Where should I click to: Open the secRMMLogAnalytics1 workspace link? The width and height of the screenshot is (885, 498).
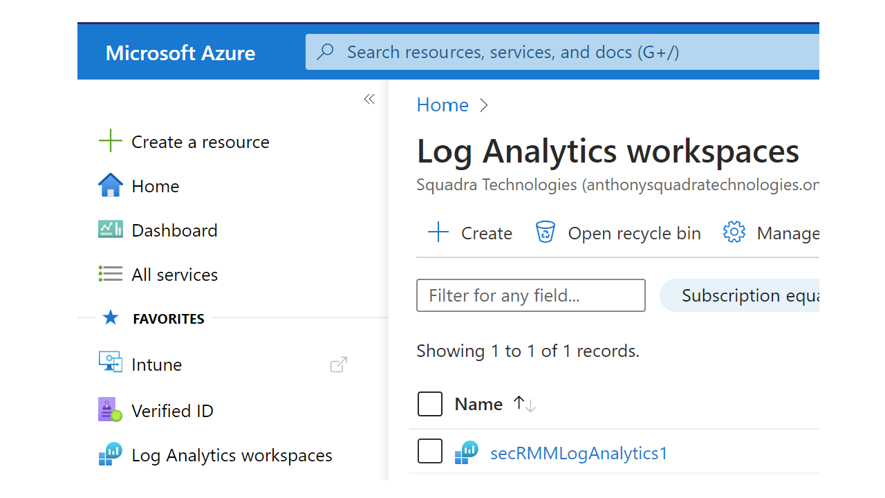point(579,453)
